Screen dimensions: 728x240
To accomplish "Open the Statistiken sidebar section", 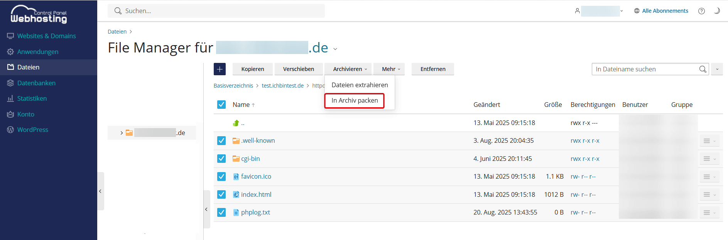I will pyautogui.click(x=32, y=98).
